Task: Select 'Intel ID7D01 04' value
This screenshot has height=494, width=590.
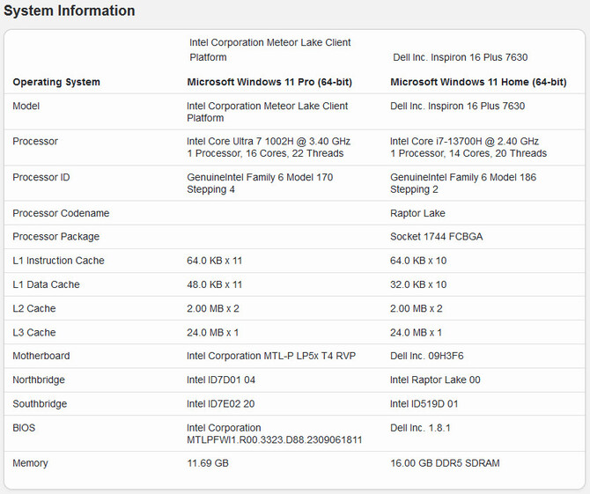Action: click(x=221, y=380)
